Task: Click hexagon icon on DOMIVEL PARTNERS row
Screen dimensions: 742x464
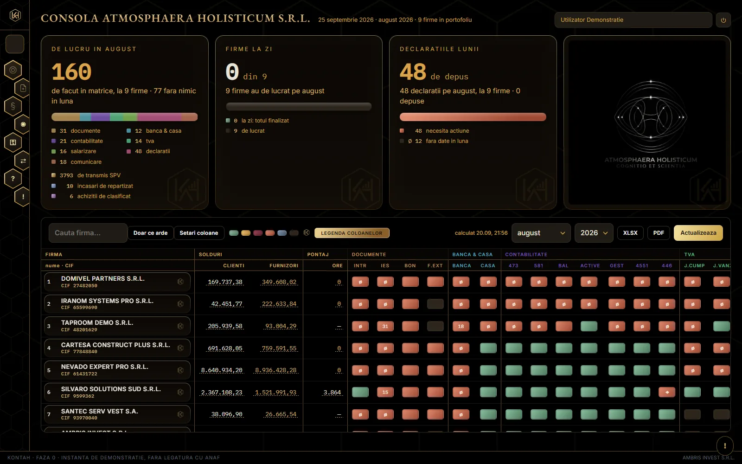Action: coord(180,282)
